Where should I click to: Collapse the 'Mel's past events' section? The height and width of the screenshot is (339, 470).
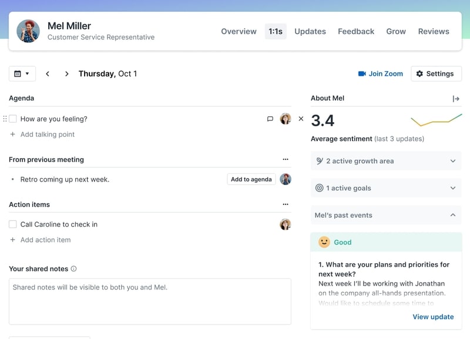(x=453, y=215)
